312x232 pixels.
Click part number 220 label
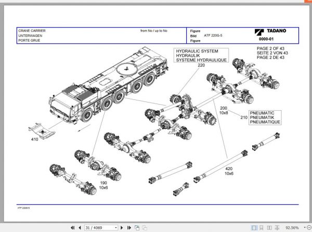(x=201, y=65)
